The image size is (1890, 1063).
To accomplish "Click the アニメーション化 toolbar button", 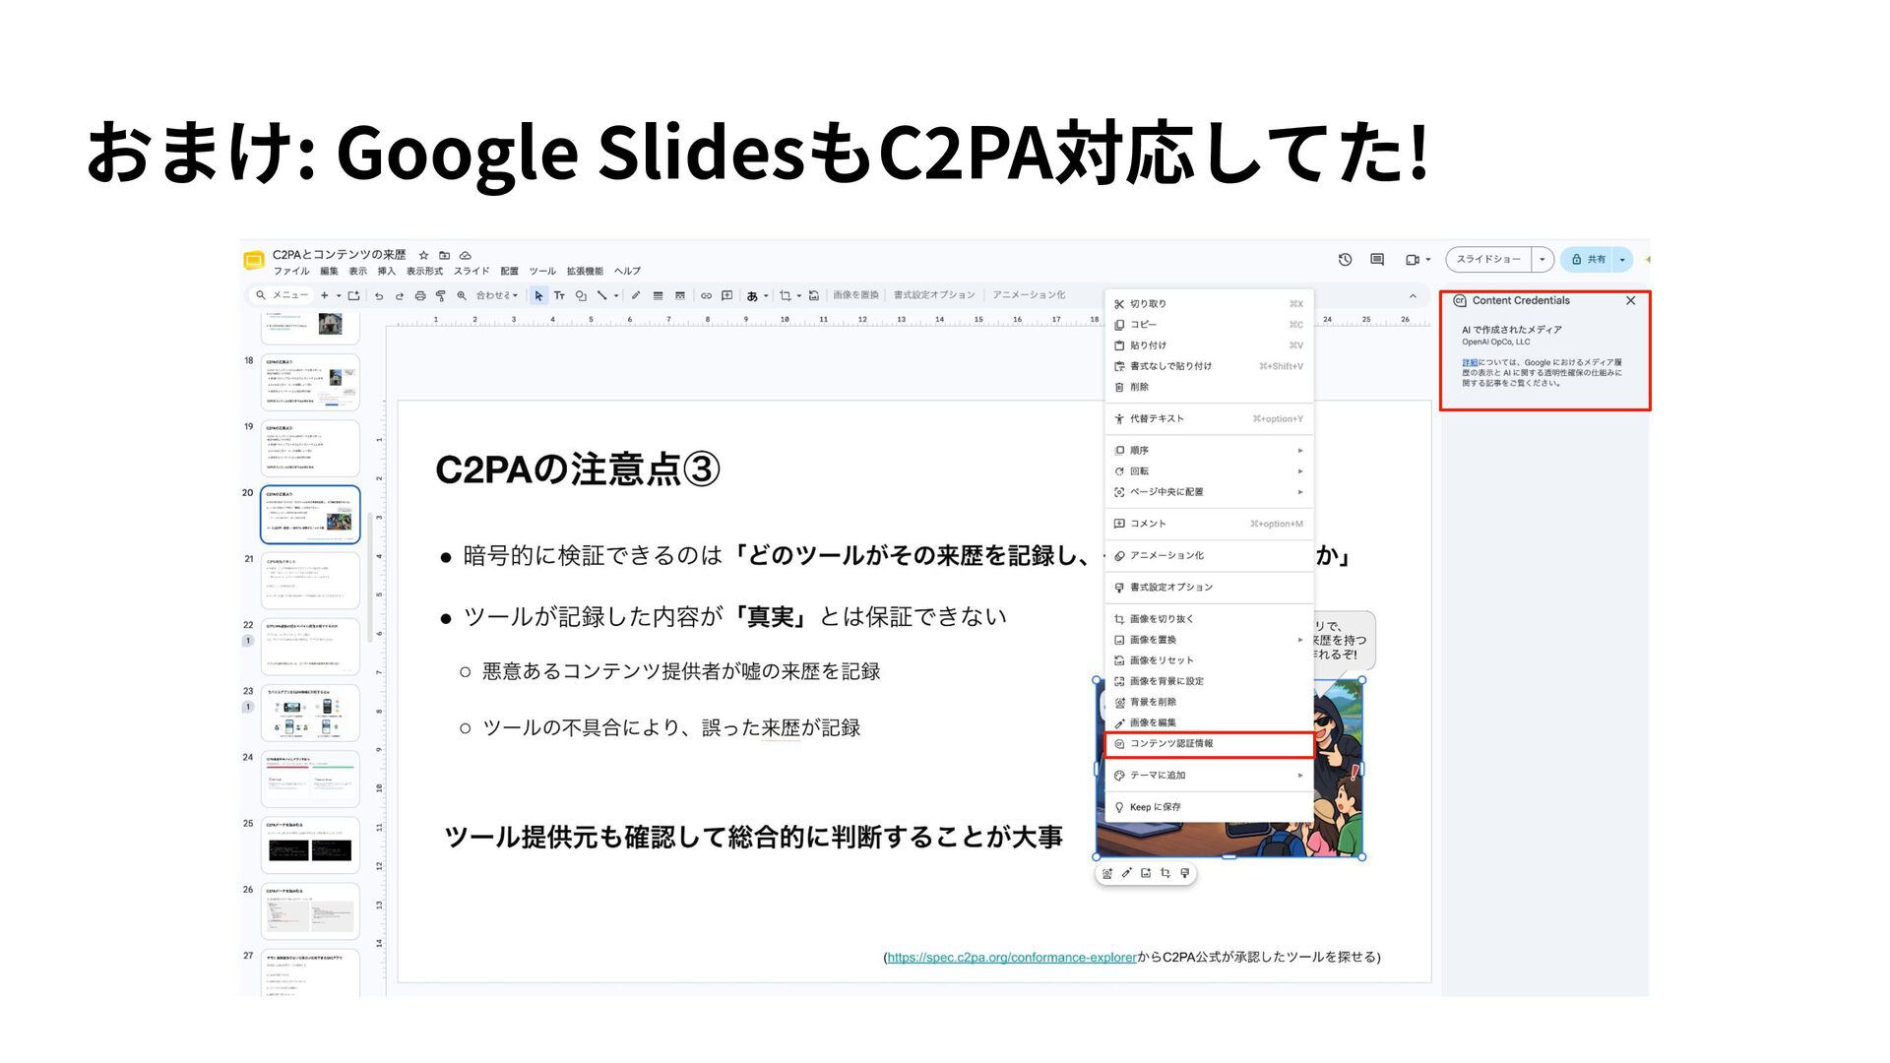I will click(x=1029, y=295).
